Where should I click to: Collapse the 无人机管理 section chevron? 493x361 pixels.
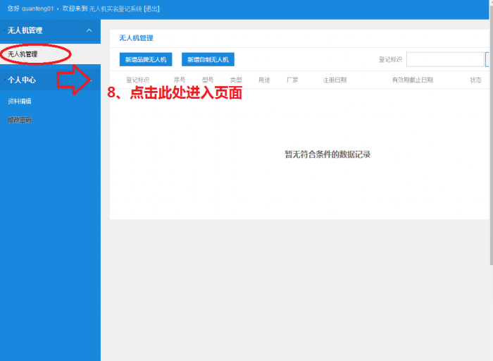(x=89, y=30)
